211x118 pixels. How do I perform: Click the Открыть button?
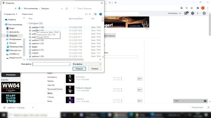pyautogui.click(x=79, y=69)
